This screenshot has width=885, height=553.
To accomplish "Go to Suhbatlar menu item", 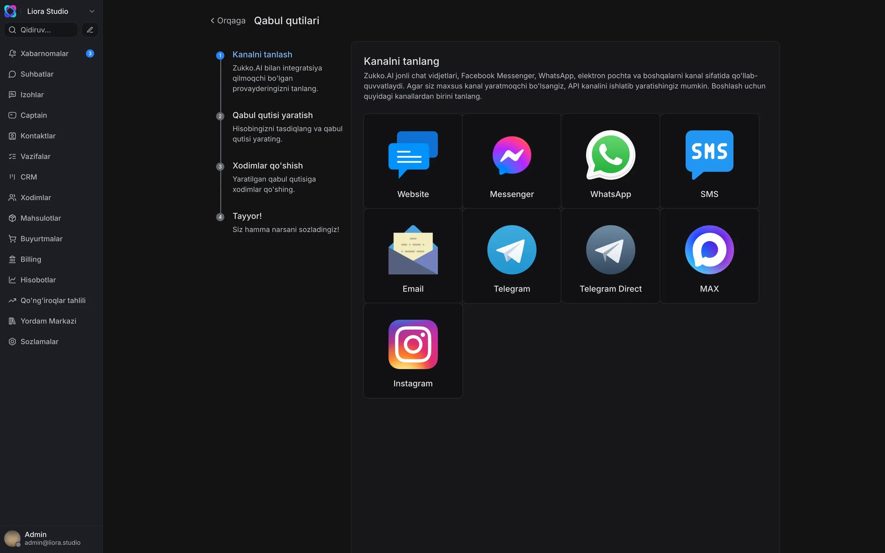I will [x=51, y=74].
